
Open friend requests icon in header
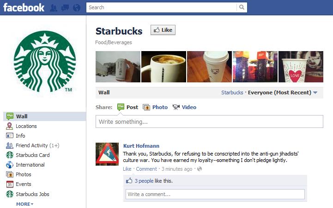pos(53,8)
